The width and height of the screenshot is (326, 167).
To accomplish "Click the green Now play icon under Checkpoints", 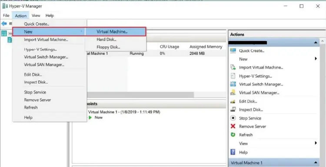I will click(x=90, y=118).
